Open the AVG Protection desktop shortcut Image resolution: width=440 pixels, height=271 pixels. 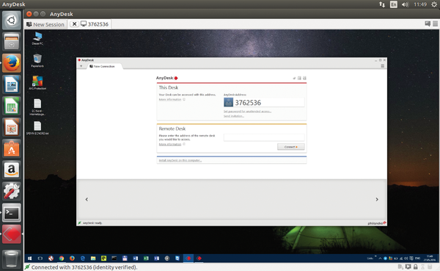[x=37, y=83]
